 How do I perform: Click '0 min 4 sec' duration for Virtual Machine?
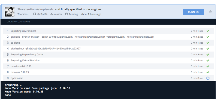coord(197,61)
